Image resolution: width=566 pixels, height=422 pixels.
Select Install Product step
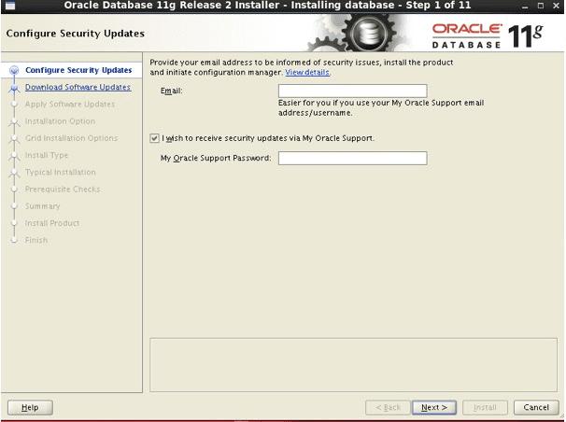(52, 223)
